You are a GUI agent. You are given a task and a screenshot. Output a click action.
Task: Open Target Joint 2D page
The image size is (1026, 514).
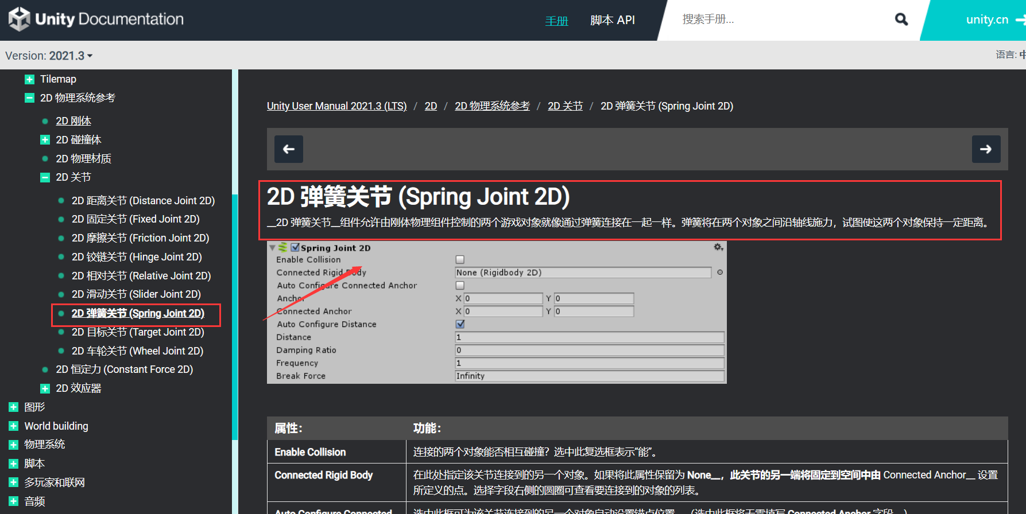pos(138,332)
